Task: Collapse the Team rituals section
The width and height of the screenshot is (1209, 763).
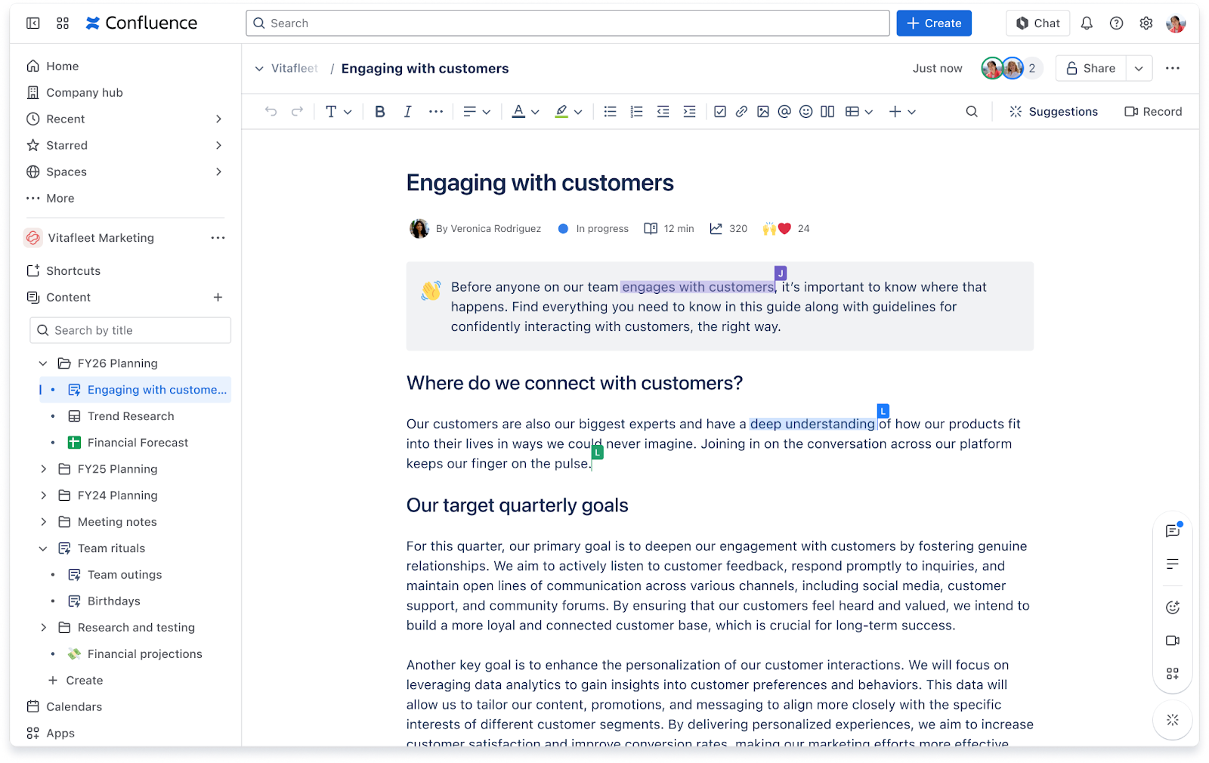Action: tap(43, 548)
